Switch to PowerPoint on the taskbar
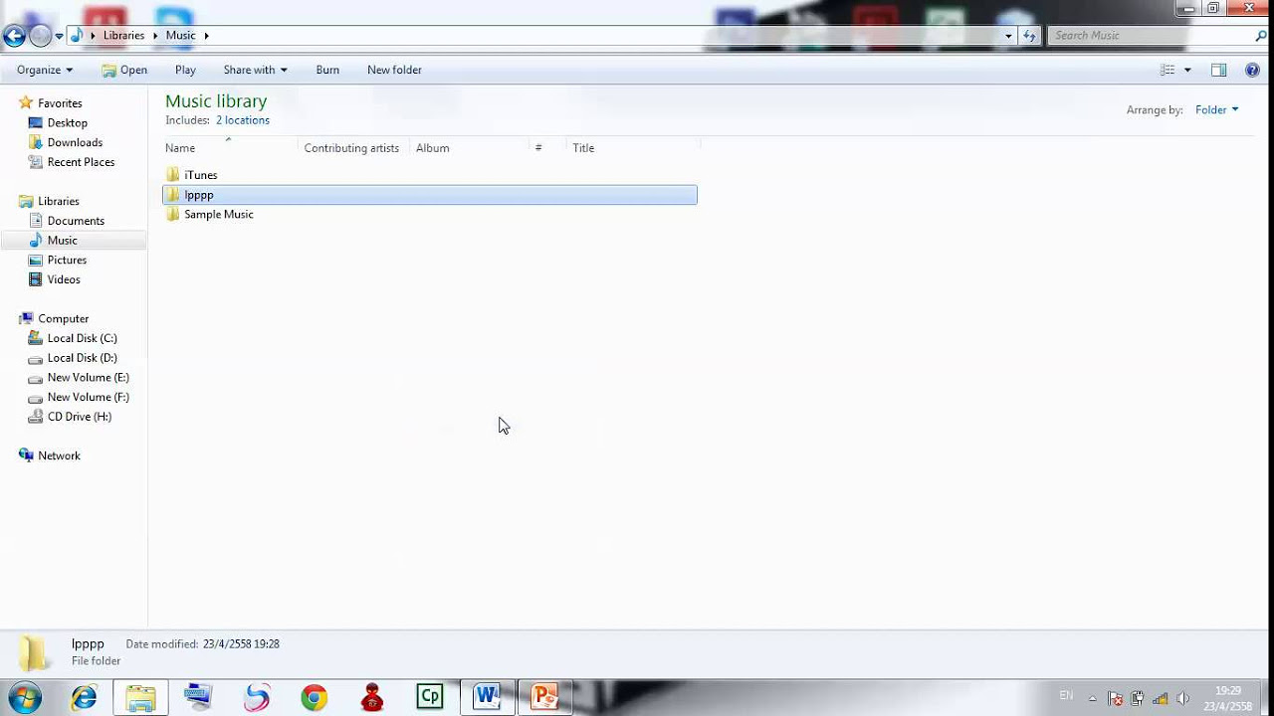The width and height of the screenshot is (1274, 716). pyautogui.click(x=544, y=697)
